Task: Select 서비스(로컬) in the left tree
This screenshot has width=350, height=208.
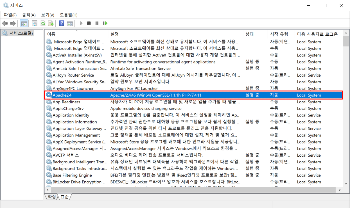Action: (21, 33)
